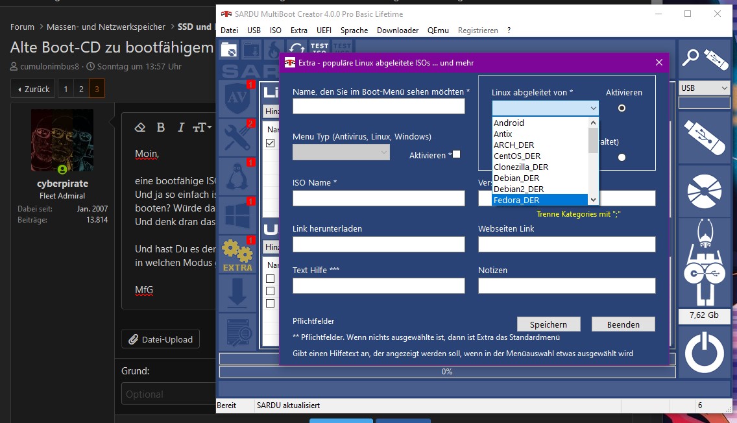Click cyberpirate avatar in forum
The width and height of the screenshot is (737, 423).
(x=62, y=141)
